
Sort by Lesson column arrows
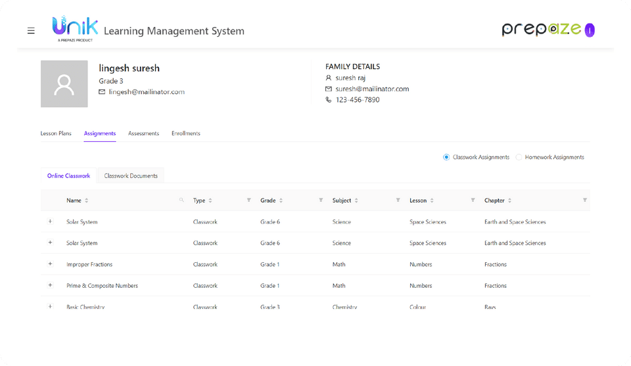(x=432, y=200)
